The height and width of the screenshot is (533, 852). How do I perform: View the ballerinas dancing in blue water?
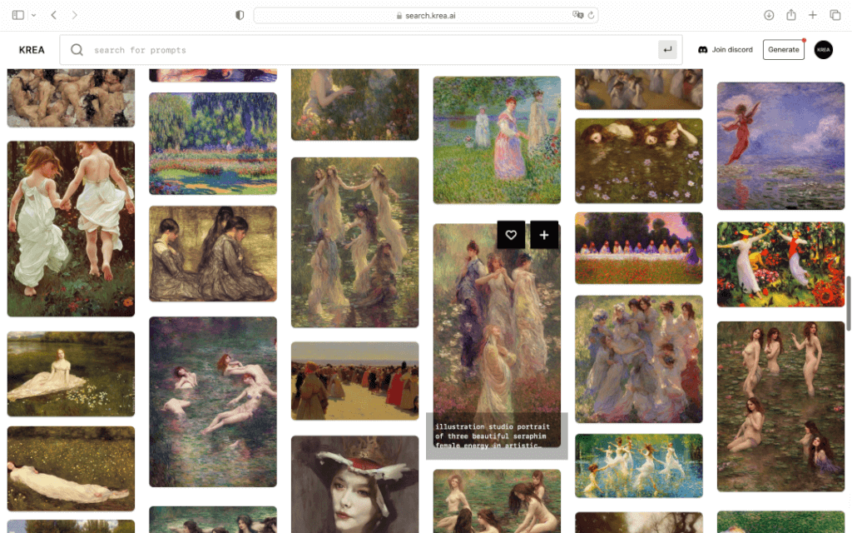638,466
